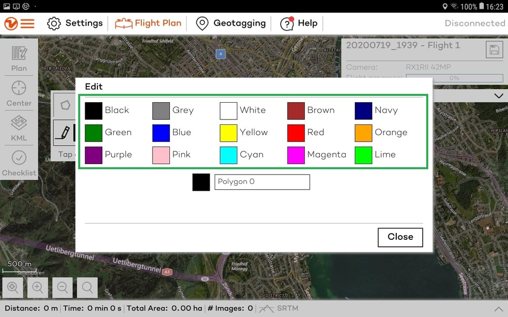Open the Settings menu

click(x=75, y=23)
